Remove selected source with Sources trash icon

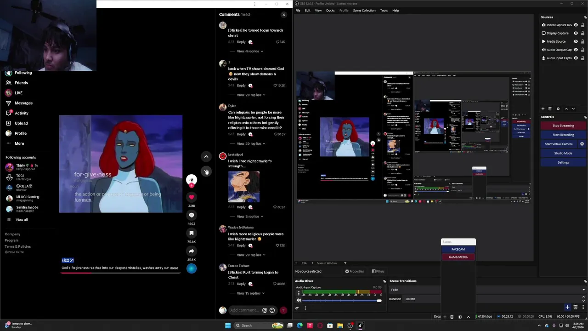pos(550,109)
